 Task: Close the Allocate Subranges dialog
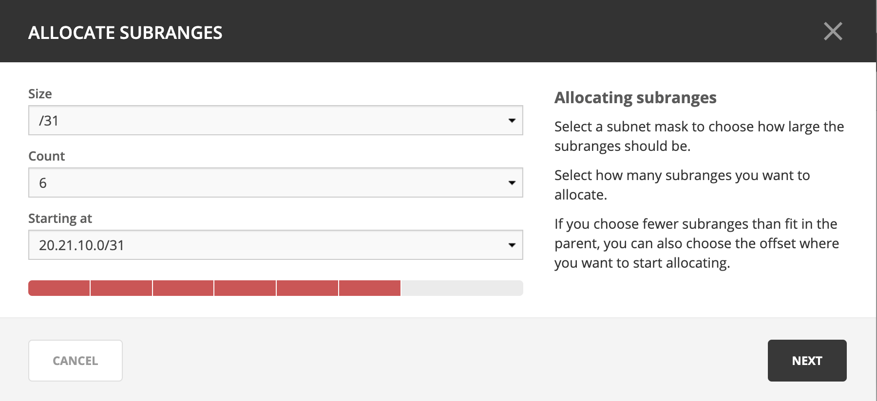pos(833,32)
